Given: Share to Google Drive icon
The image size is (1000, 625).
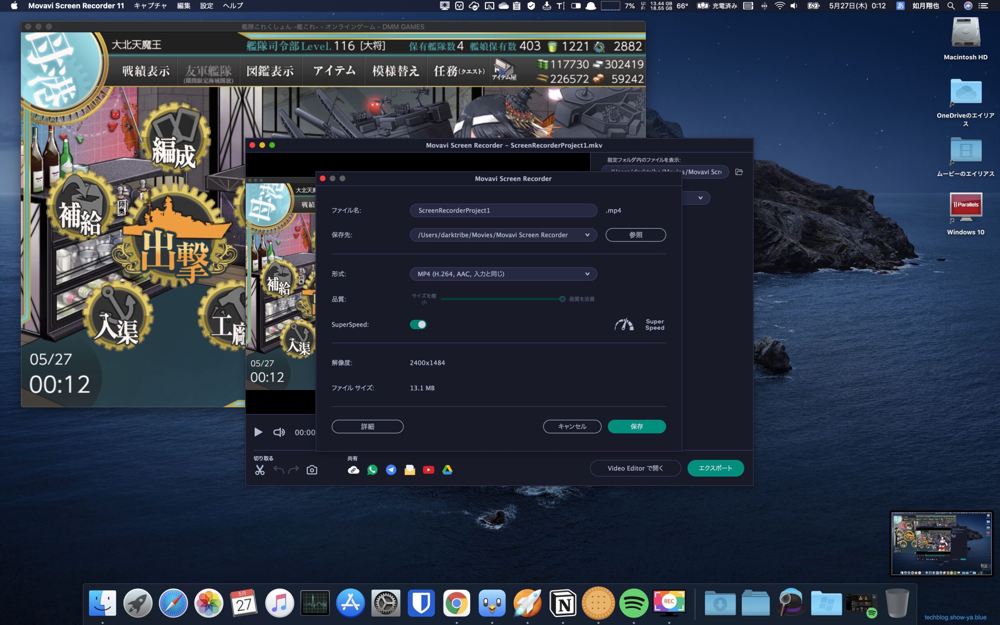Looking at the screenshot, I should (x=447, y=470).
